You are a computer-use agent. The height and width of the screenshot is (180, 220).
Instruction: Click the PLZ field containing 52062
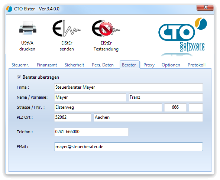[x=73, y=117]
